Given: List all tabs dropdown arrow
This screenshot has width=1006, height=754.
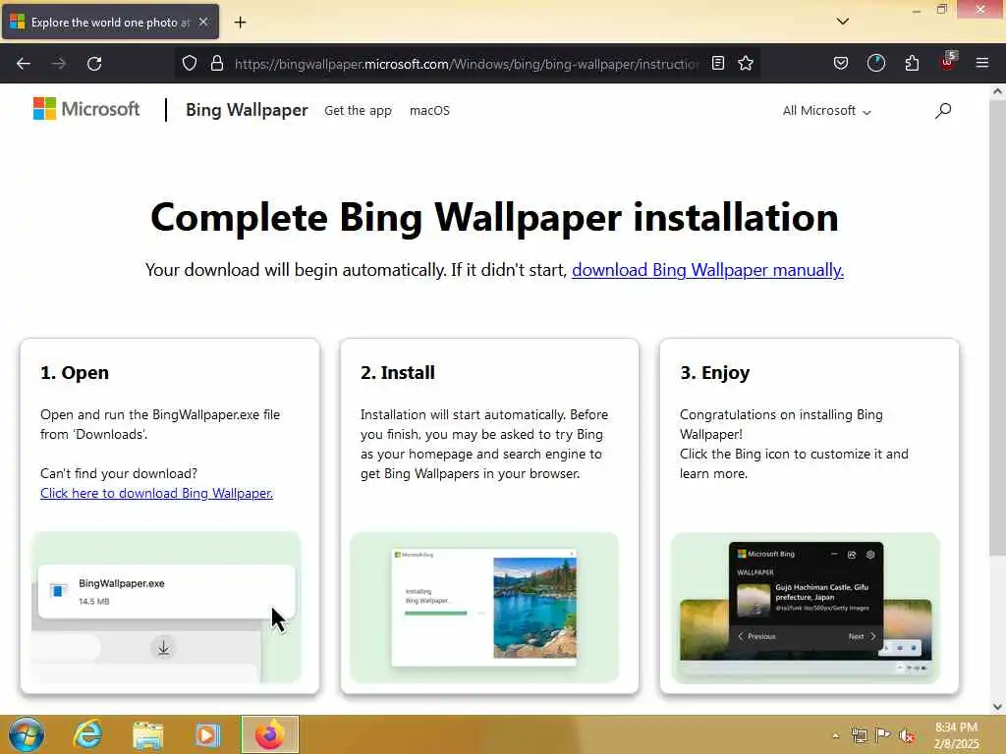Looking at the screenshot, I should click(x=843, y=22).
